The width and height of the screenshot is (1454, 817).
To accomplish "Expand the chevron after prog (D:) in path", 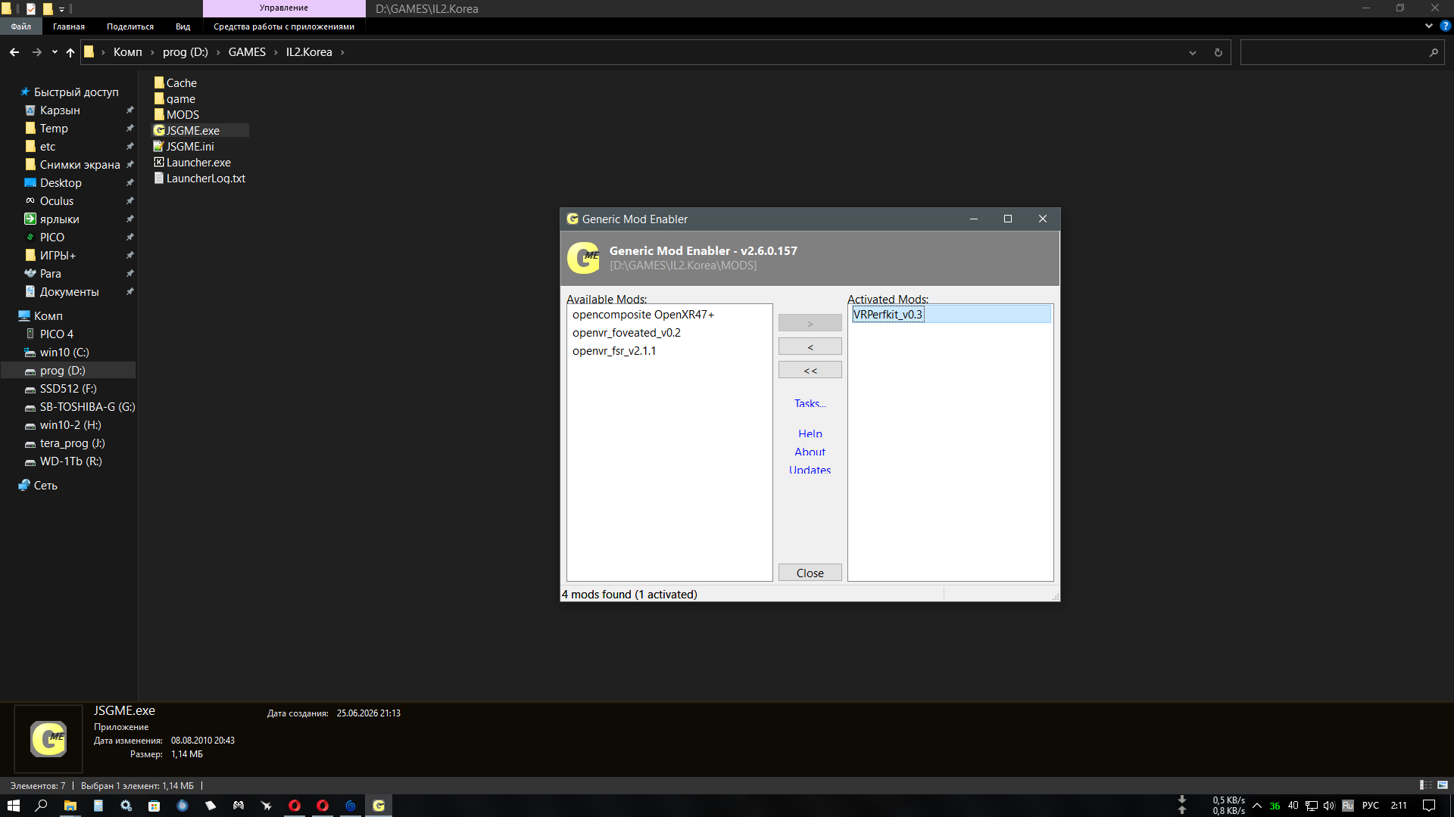I will tap(218, 52).
